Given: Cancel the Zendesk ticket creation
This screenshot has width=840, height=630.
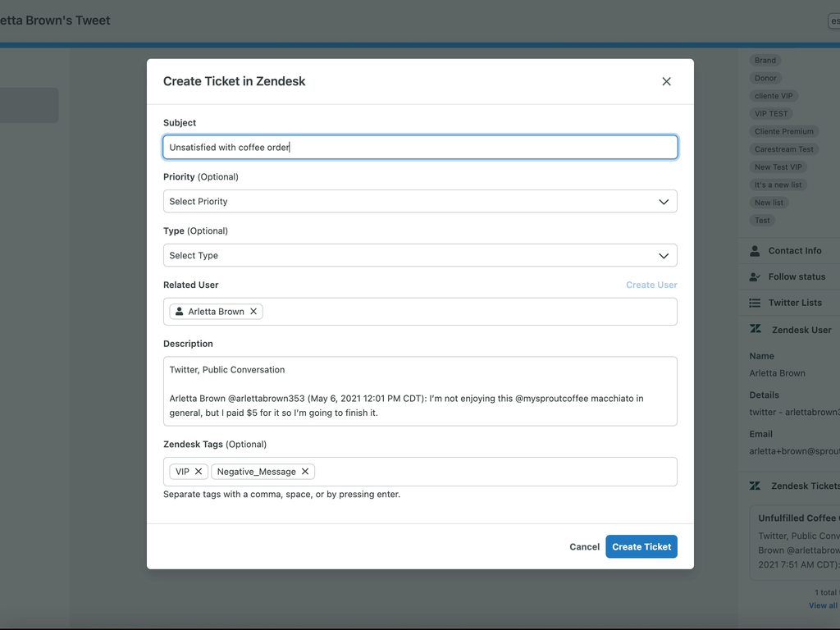Looking at the screenshot, I should click(x=584, y=546).
